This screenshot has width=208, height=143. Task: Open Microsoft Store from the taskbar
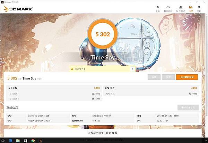[x=25, y=141]
